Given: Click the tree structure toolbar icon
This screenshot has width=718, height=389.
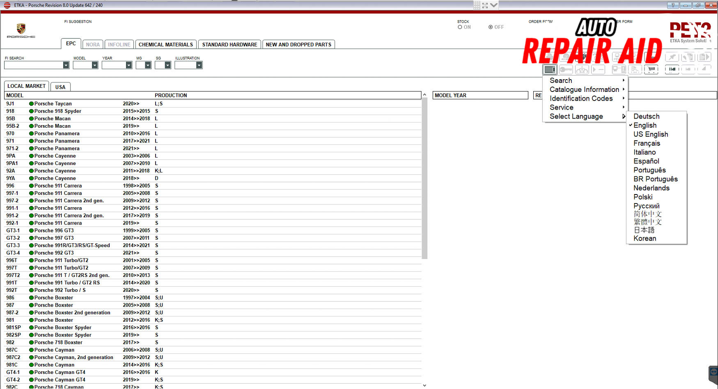Looking at the screenshot, I should [x=635, y=69].
